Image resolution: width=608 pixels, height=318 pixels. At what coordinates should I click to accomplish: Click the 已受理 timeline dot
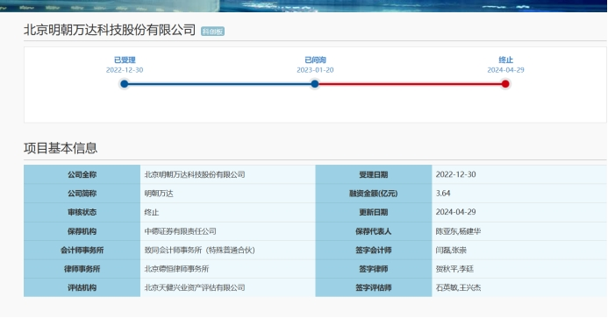point(124,84)
